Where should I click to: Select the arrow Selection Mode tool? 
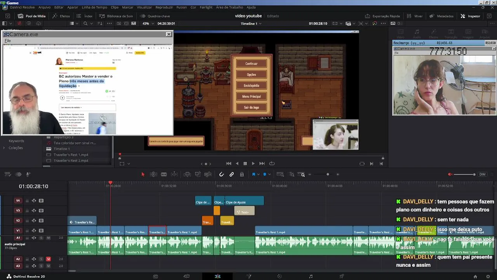pos(142,175)
